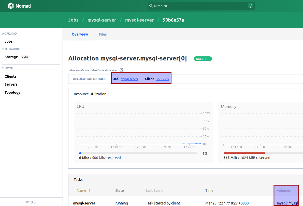This screenshot has width=303, height=206.
Task: Click the CPU chart area
Action: point(140,129)
